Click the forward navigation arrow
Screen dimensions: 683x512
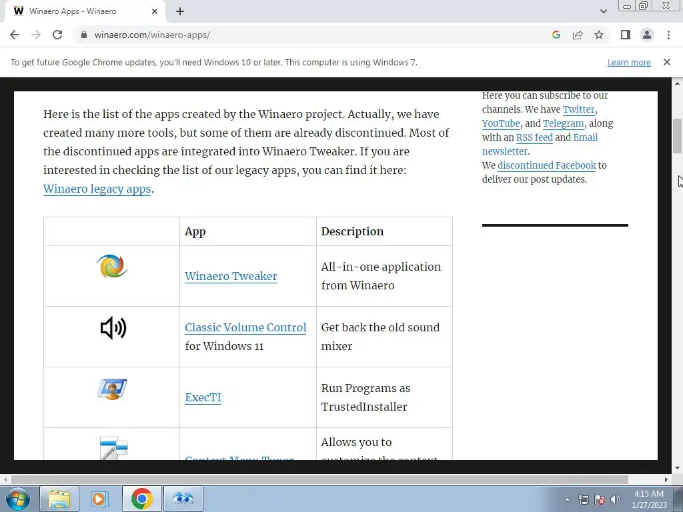pos(36,35)
